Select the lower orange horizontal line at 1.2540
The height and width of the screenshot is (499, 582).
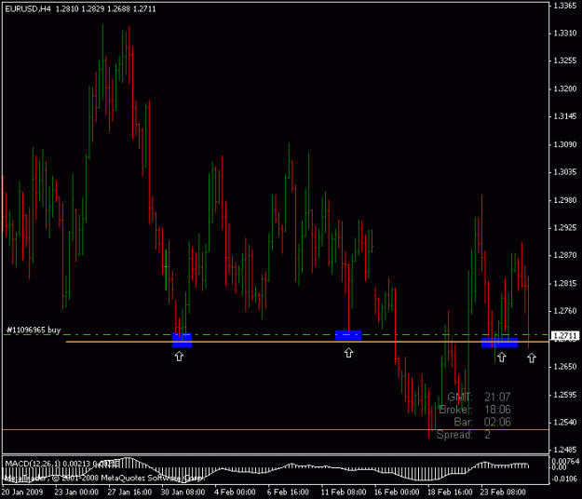276,429
